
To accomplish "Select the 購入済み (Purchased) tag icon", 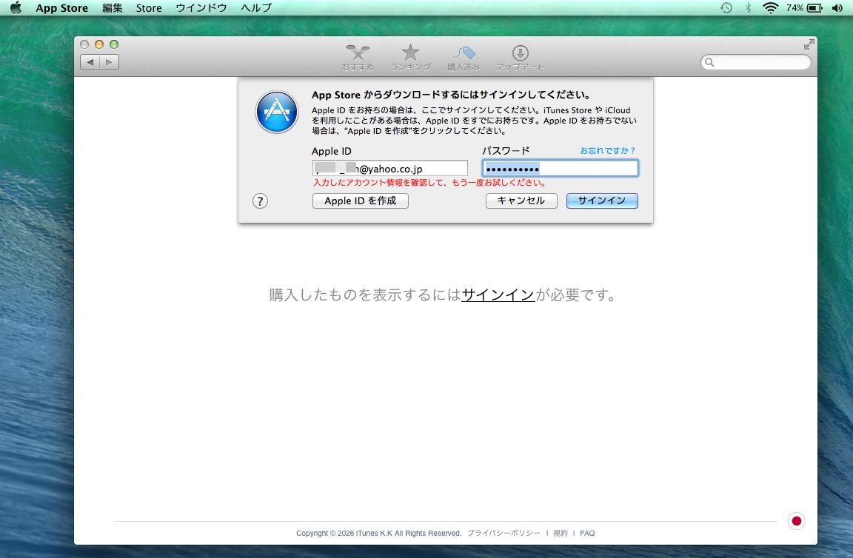I will tap(464, 54).
